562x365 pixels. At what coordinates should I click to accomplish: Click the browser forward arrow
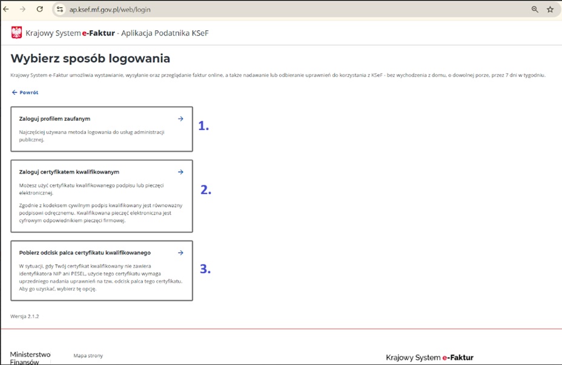(x=23, y=10)
